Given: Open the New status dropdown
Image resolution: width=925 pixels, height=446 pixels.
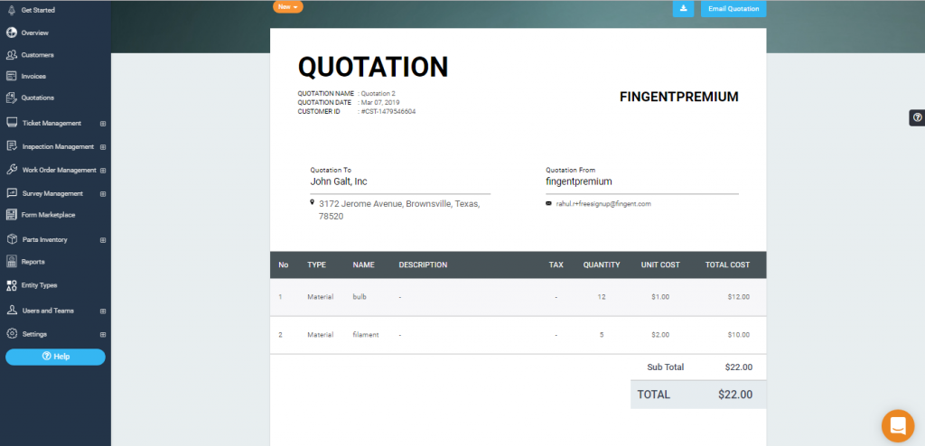Looking at the screenshot, I should pos(288,7).
